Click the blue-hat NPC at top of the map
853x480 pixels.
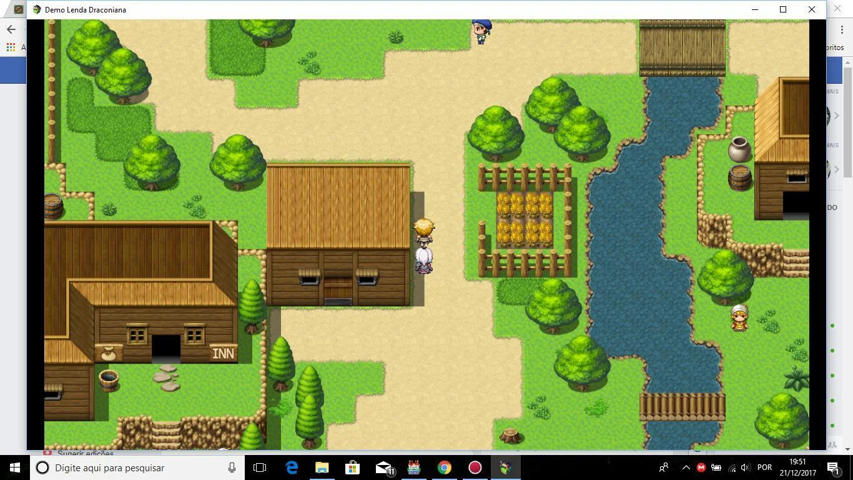pyautogui.click(x=481, y=31)
